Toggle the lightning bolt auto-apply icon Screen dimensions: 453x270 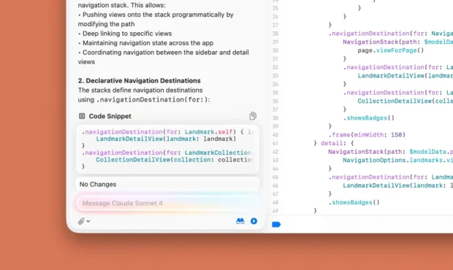pyautogui.click(x=254, y=221)
